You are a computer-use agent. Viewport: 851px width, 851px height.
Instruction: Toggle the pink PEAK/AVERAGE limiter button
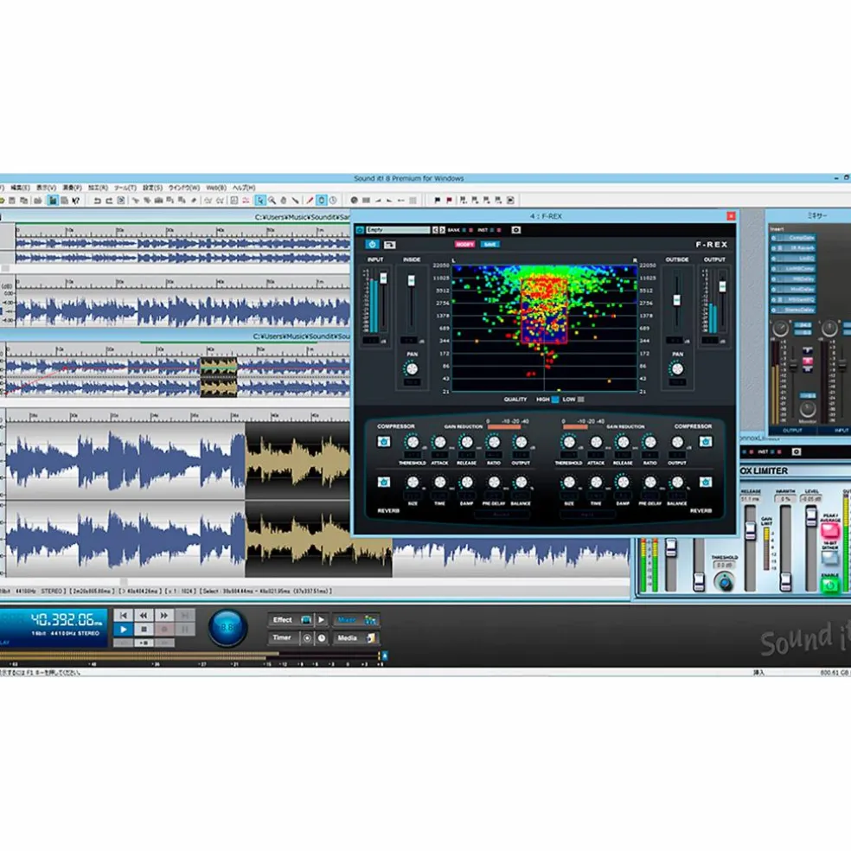(x=830, y=529)
